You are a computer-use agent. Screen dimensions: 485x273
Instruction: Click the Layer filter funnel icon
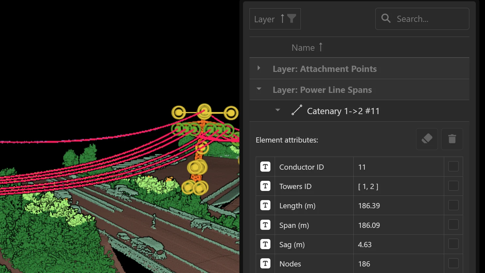292,19
